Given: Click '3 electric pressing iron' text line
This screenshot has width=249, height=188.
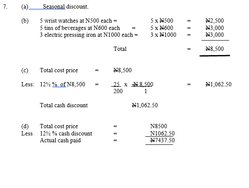Looking at the screenshot, I should pos(89,35).
